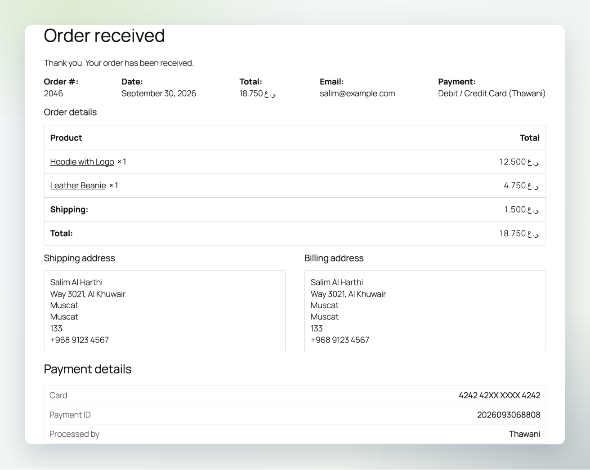Click the shipping cost 1.500
This screenshot has width=590, height=470.
pos(521,209)
